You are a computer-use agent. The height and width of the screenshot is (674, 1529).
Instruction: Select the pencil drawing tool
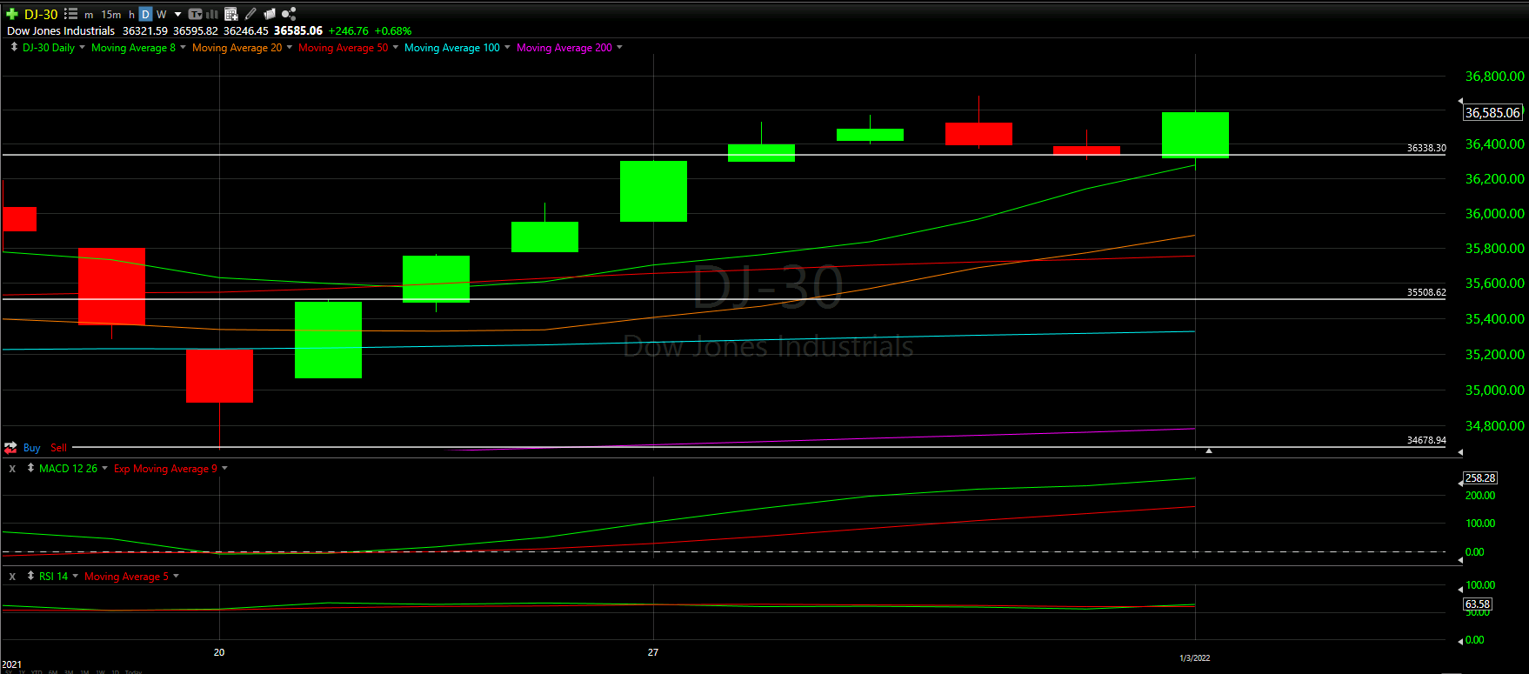[250, 14]
